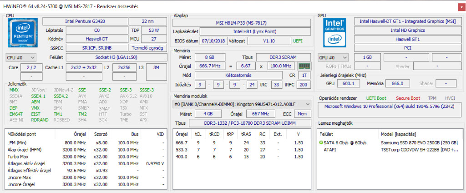Click the UEFI Boot label
466x193 pixels.
[x=376, y=98]
